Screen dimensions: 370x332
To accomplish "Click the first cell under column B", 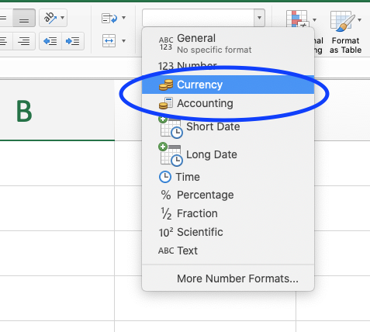I will click(57, 164).
